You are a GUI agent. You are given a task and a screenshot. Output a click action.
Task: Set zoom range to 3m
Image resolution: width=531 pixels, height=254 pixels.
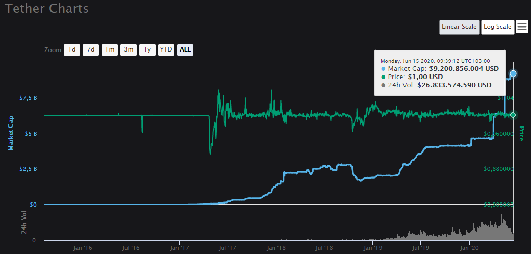tap(129, 50)
